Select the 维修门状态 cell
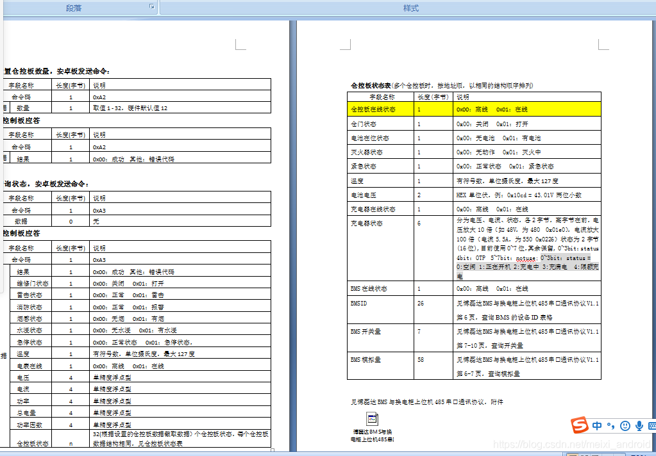 30,283
